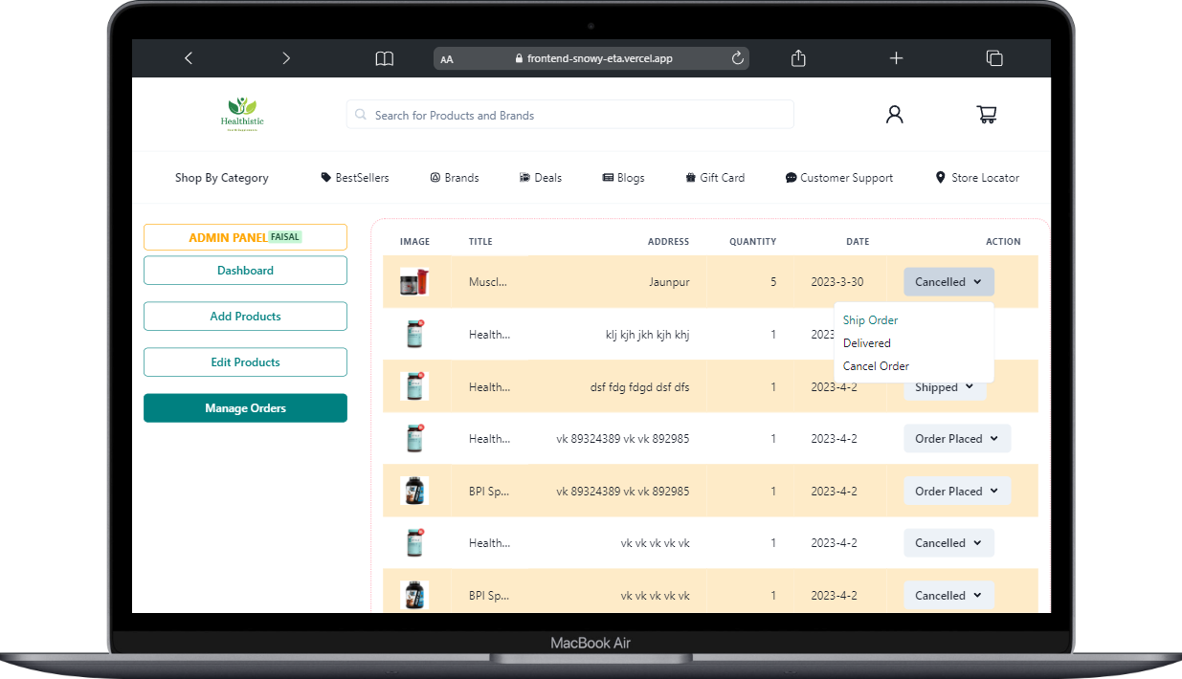Open the Deals menu item
The height and width of the screenshot is (679, 1182).
541,178
